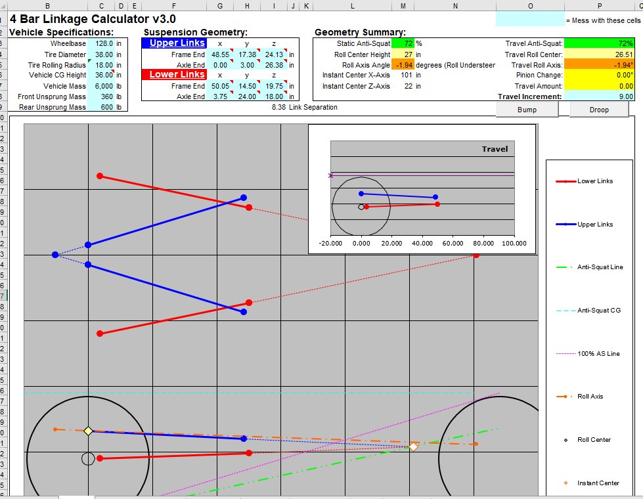Click the Instant Center legend entry
This screenshot has height=499, width=643.
coord(592,483)
